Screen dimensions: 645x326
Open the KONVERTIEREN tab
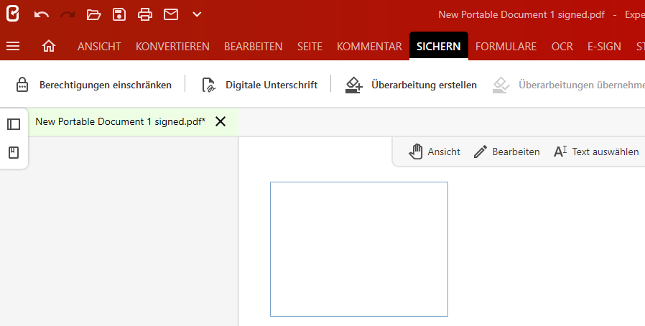[x=172, y=47]
